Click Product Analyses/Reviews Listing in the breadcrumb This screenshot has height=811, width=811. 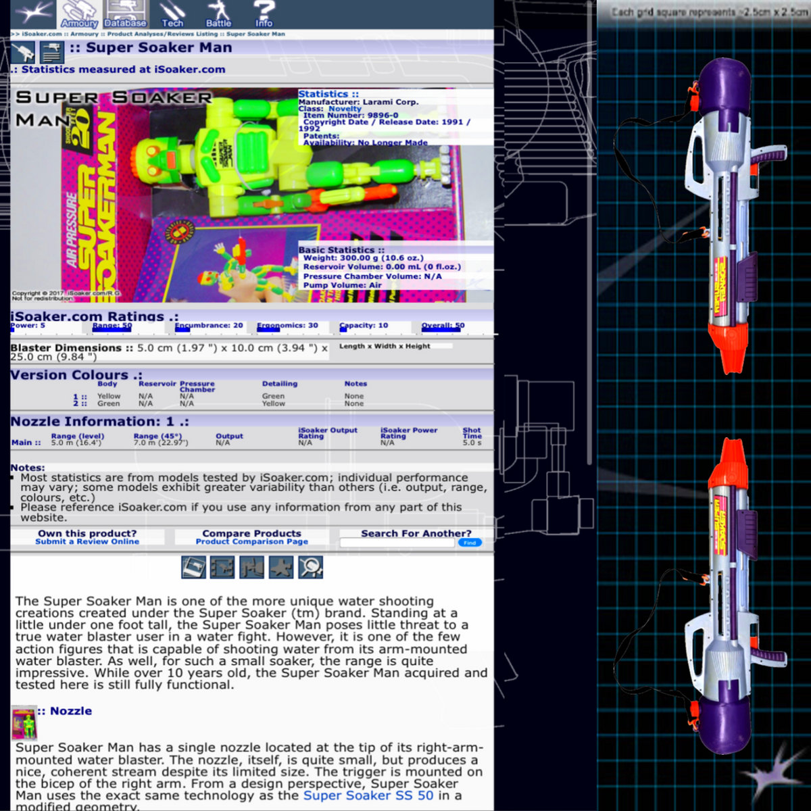click(162, 34)
